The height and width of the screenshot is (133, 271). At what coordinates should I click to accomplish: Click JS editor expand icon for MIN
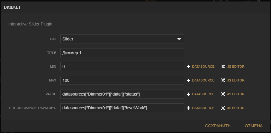[x=223, y=67]
